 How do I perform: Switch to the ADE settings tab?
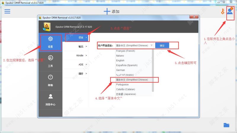click(76, 65)
